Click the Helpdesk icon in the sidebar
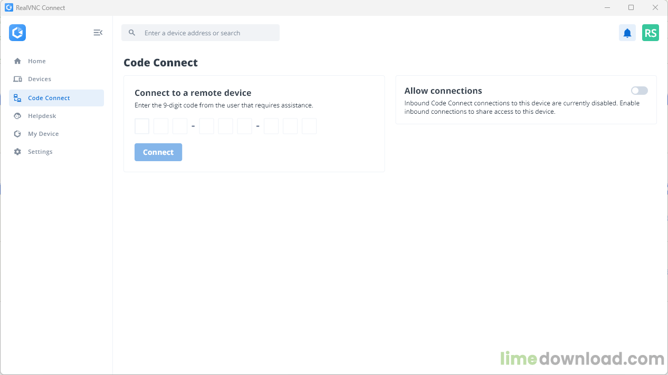The image size is (668, 375). point(17,116)
